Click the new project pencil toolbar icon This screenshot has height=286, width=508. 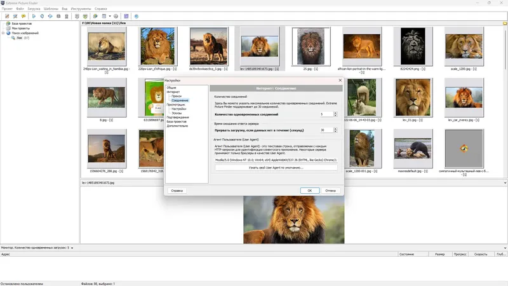[7, 17]
